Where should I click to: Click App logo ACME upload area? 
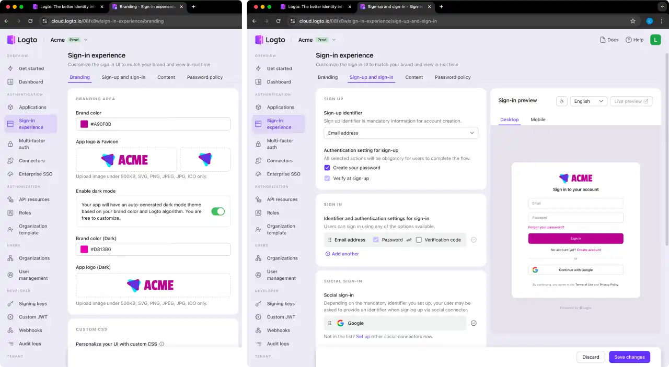(126, 160)
